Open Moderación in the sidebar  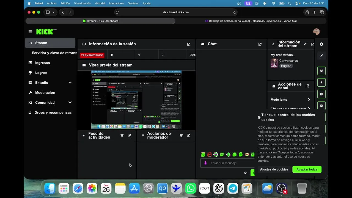[45, 93]
